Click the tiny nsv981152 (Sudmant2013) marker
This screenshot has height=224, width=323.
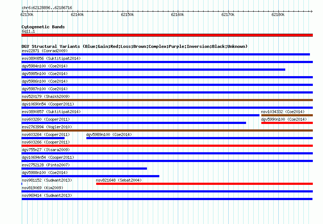[22, 184]
